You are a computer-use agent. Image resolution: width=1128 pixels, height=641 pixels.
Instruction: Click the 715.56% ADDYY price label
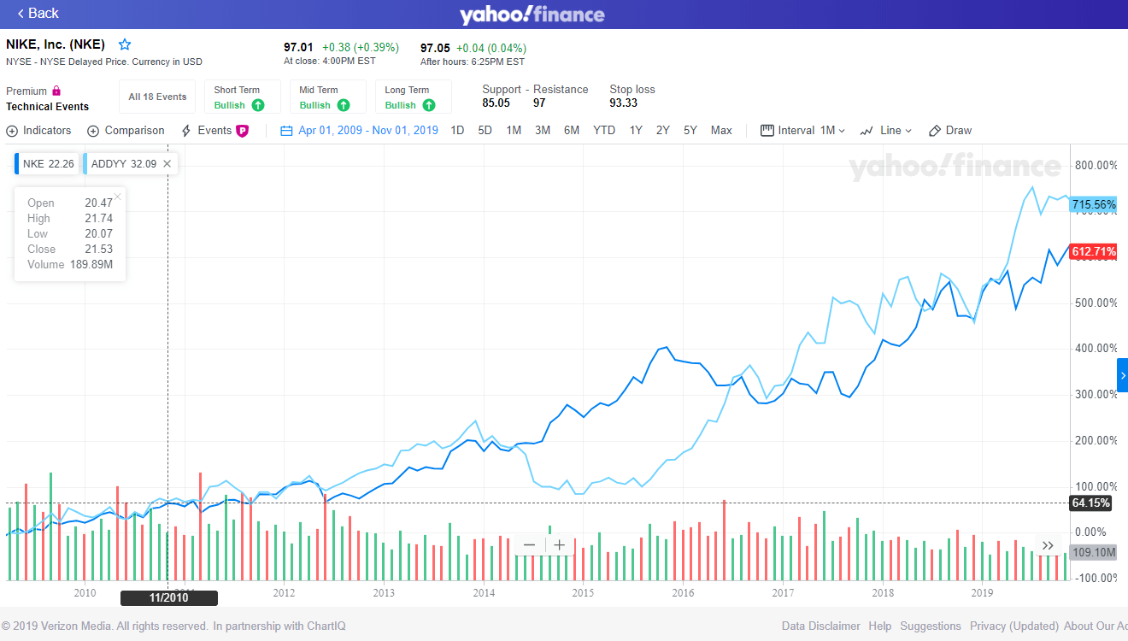[1093, 205]
